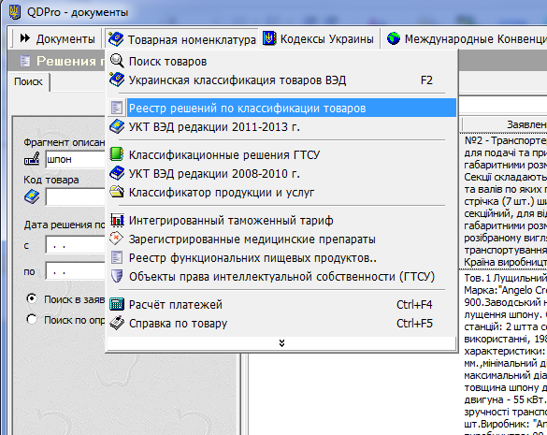Click the Фрагмент описания field containing шпон

[x=76, y=160]
